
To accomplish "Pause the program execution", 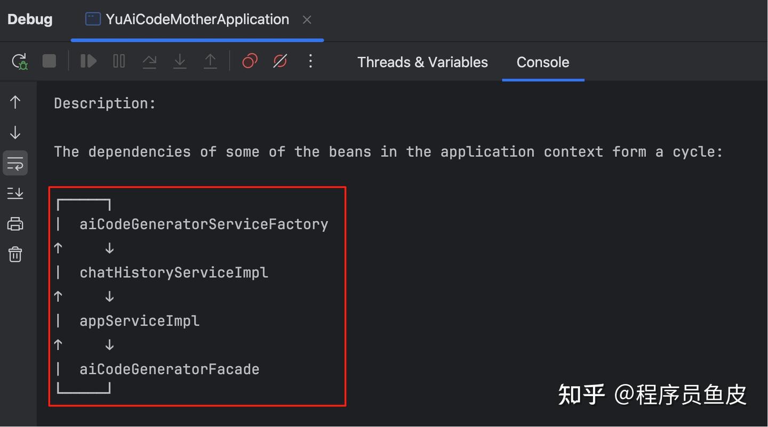I will [x=119, y=61].
